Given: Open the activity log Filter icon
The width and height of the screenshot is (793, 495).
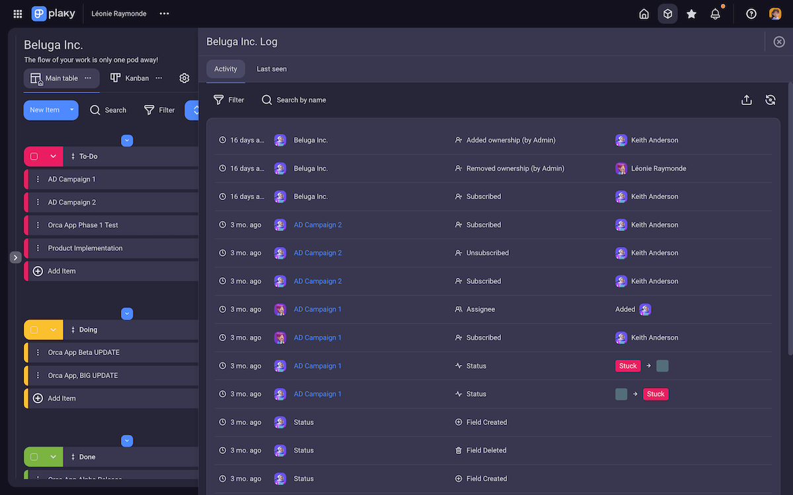Looking at the screenshot, I should 218,100.
